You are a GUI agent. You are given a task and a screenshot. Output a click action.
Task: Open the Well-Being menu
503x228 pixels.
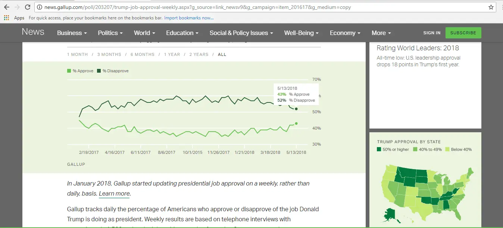click(301, 33)
